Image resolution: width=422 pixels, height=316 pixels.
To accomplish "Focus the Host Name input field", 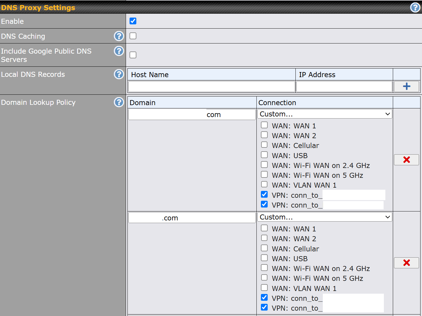I will 212,86.
